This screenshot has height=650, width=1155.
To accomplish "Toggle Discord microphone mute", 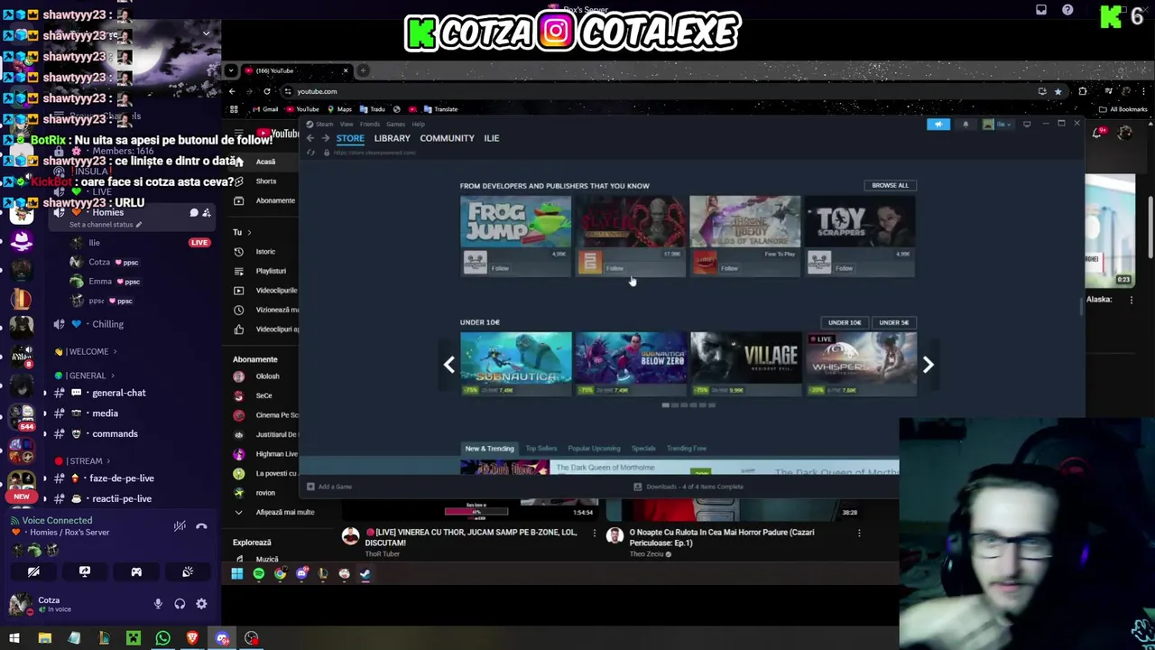I will pyautogui.click(x=158, y=604).
